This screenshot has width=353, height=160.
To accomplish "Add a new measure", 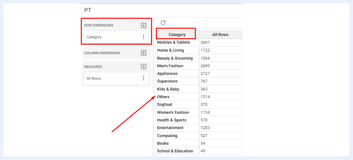I will (x=143, y=67).
